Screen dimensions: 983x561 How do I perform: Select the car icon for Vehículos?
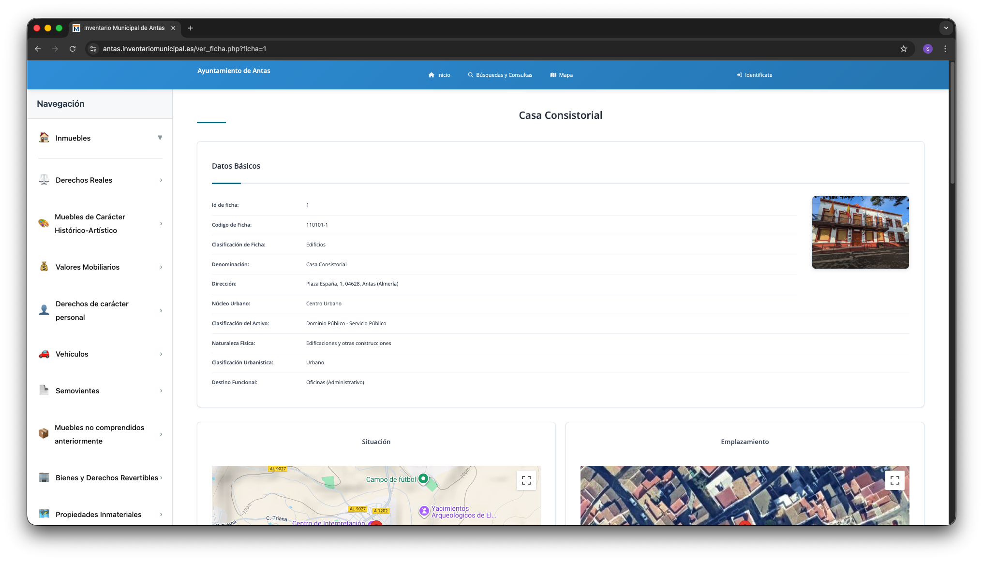[44, 354]
